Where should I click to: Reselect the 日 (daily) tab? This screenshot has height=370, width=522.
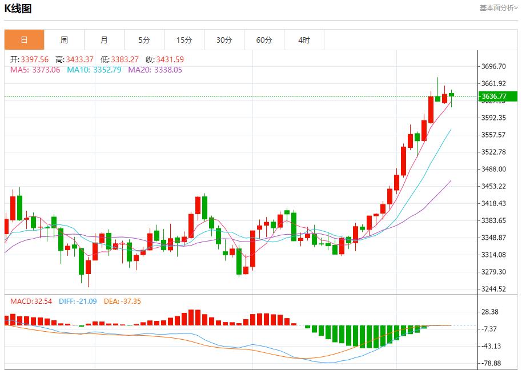tap(24, 39)
